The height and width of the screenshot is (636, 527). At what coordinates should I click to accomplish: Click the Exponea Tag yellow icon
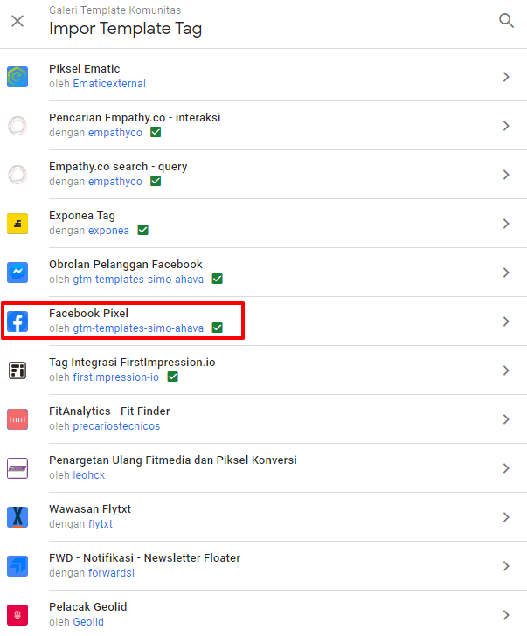click(17, 224)
